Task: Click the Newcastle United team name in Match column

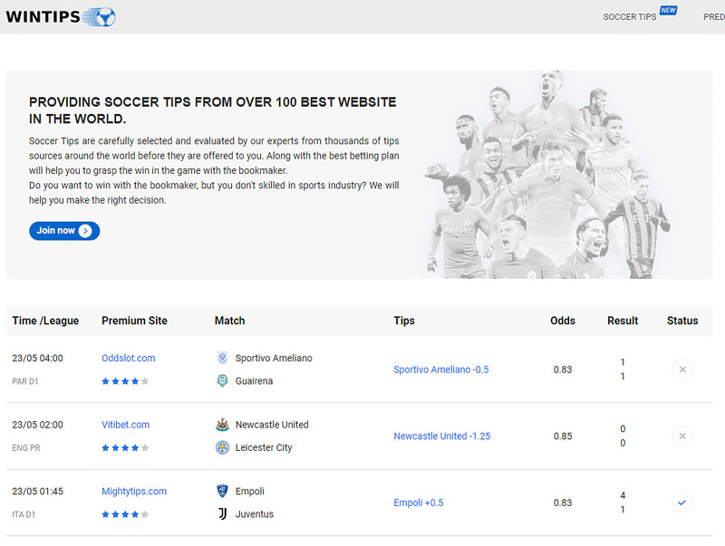Action: pos(272,425)
